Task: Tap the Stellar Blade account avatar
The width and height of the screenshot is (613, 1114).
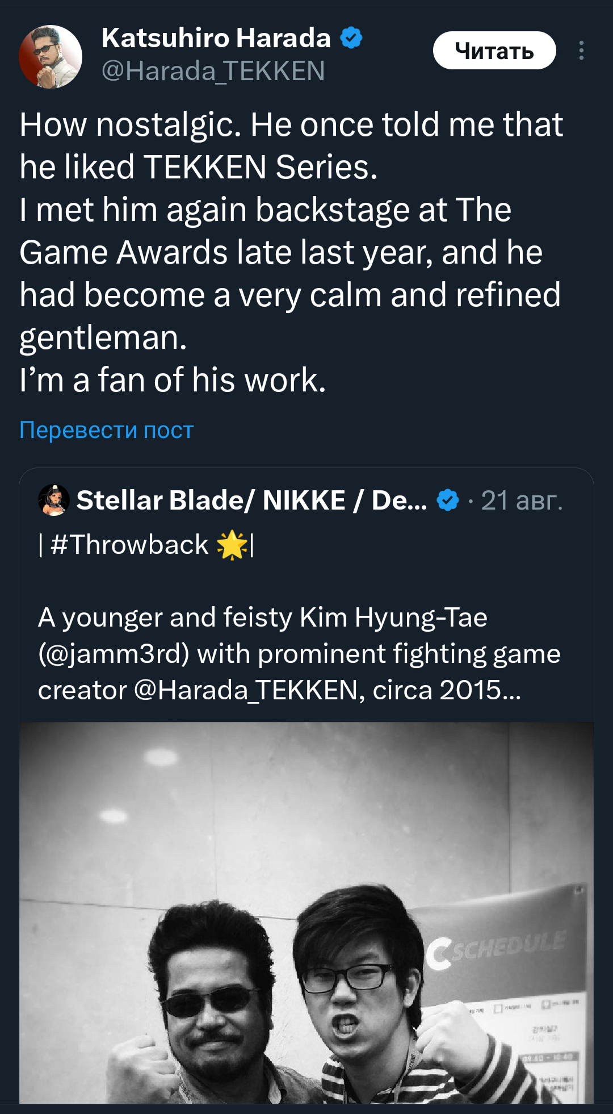Action: (x=53, y=500)
